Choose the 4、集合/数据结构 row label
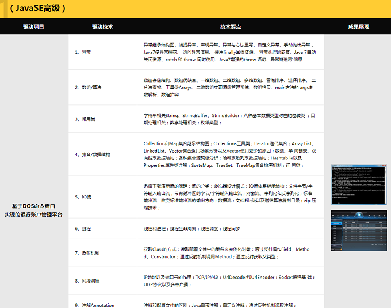391x308 pixels. (92, 154)
